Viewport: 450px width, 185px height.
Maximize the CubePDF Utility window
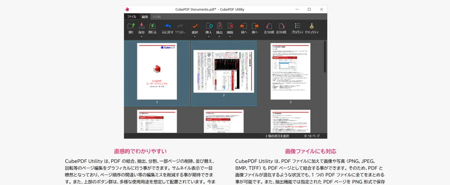coord(309,9)
